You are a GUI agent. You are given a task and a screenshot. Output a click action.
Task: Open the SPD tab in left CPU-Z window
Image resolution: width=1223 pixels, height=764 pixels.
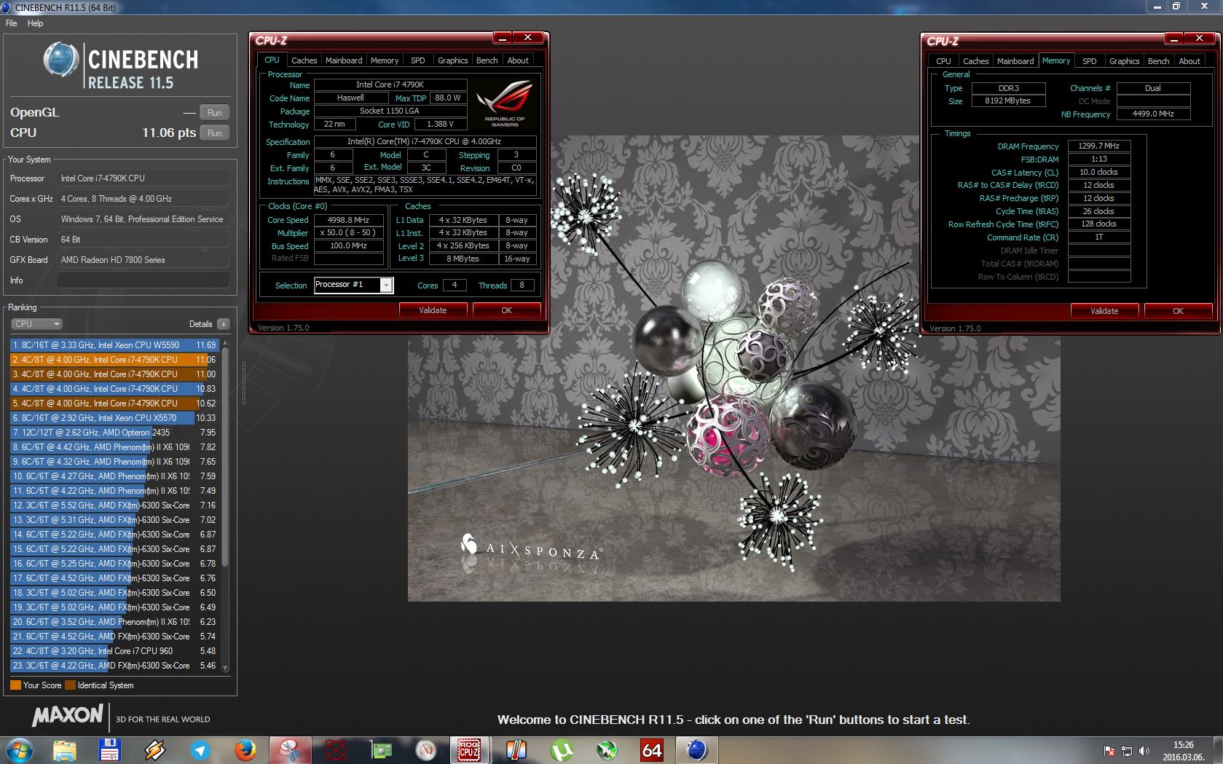(417, 60)
